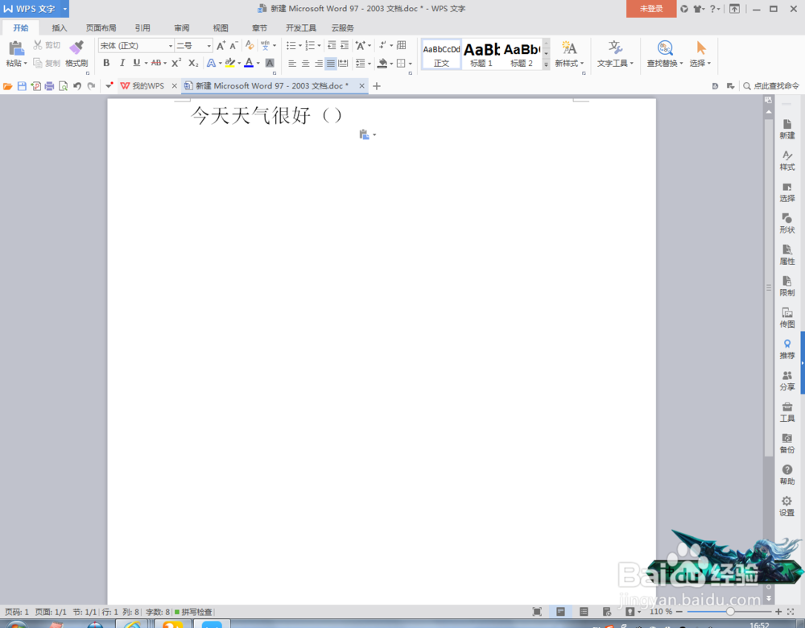Viewport: 805px width, 628px height.
Task: Click the 分享 (Share) icon in sidebar
Action: [786, 381]
